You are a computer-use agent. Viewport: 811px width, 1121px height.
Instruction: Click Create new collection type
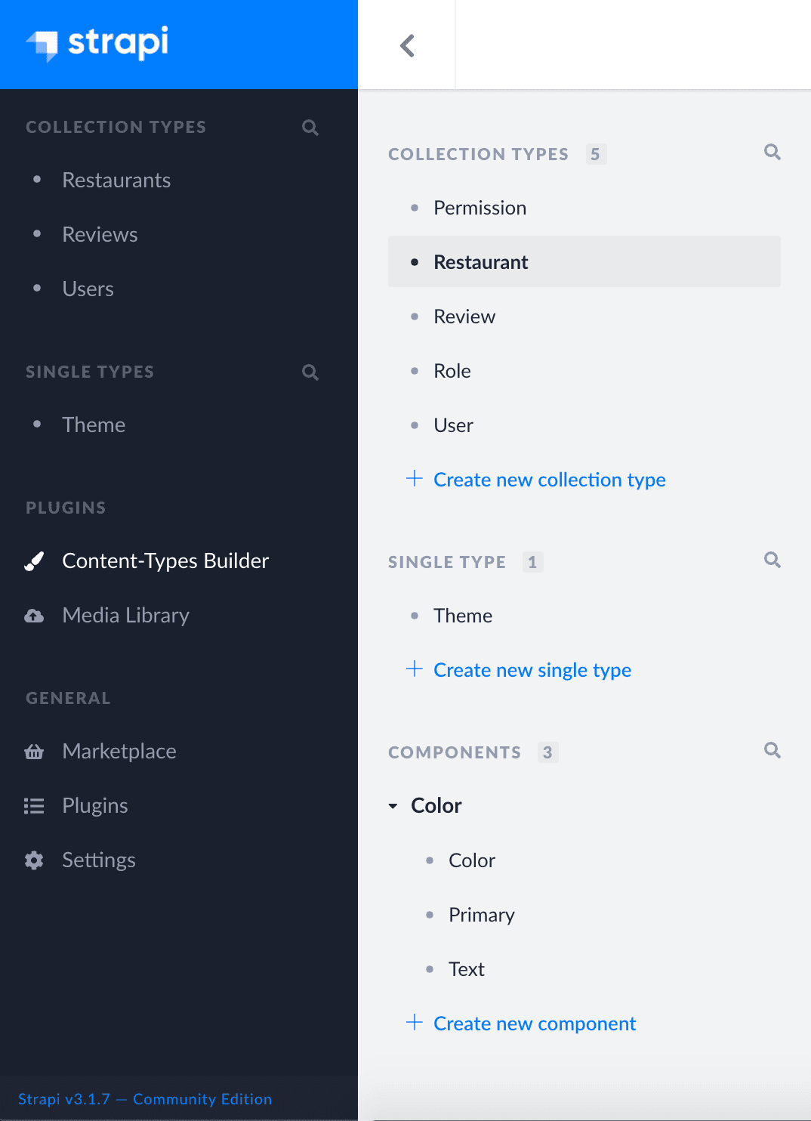[549, 480]
